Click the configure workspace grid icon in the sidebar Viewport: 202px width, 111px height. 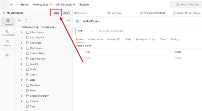point(8,55)
